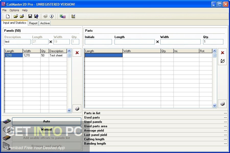Screen dimensions: 230x153
Task: Click the parts Width input field
Action: (180, 42)
